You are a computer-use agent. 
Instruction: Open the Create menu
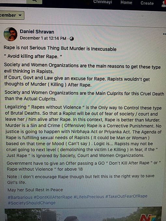[x=147, y=3]
